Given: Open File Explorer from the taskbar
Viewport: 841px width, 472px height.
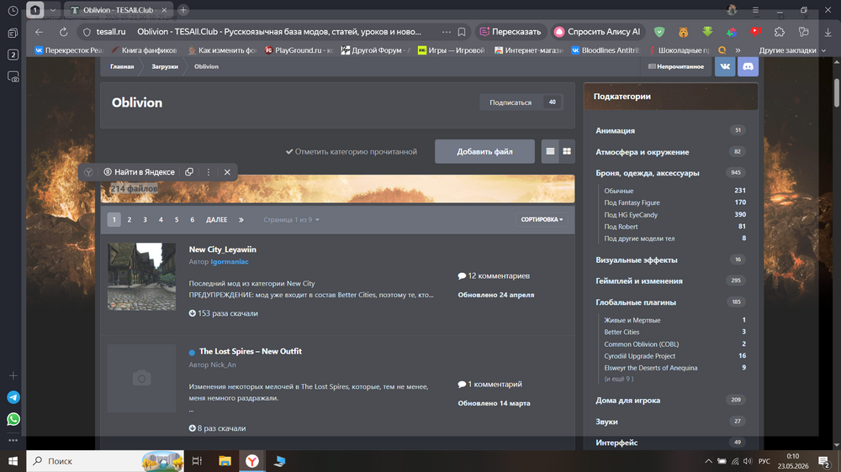Looking at the screenshot, I should [225, 461].
